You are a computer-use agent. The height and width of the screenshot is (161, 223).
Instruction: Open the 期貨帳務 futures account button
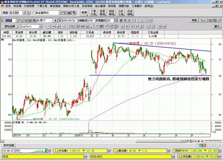coord(111,13)
